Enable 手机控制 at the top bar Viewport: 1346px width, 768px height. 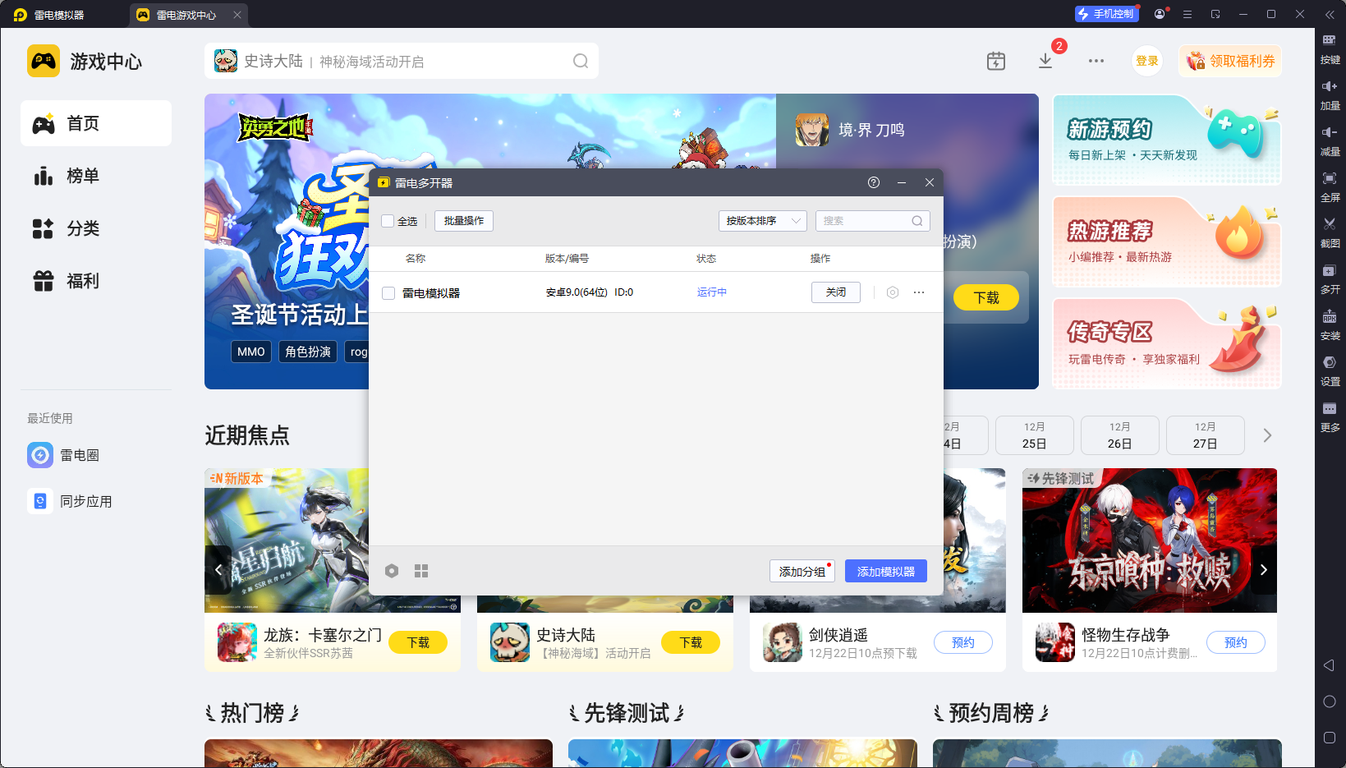1106,13
